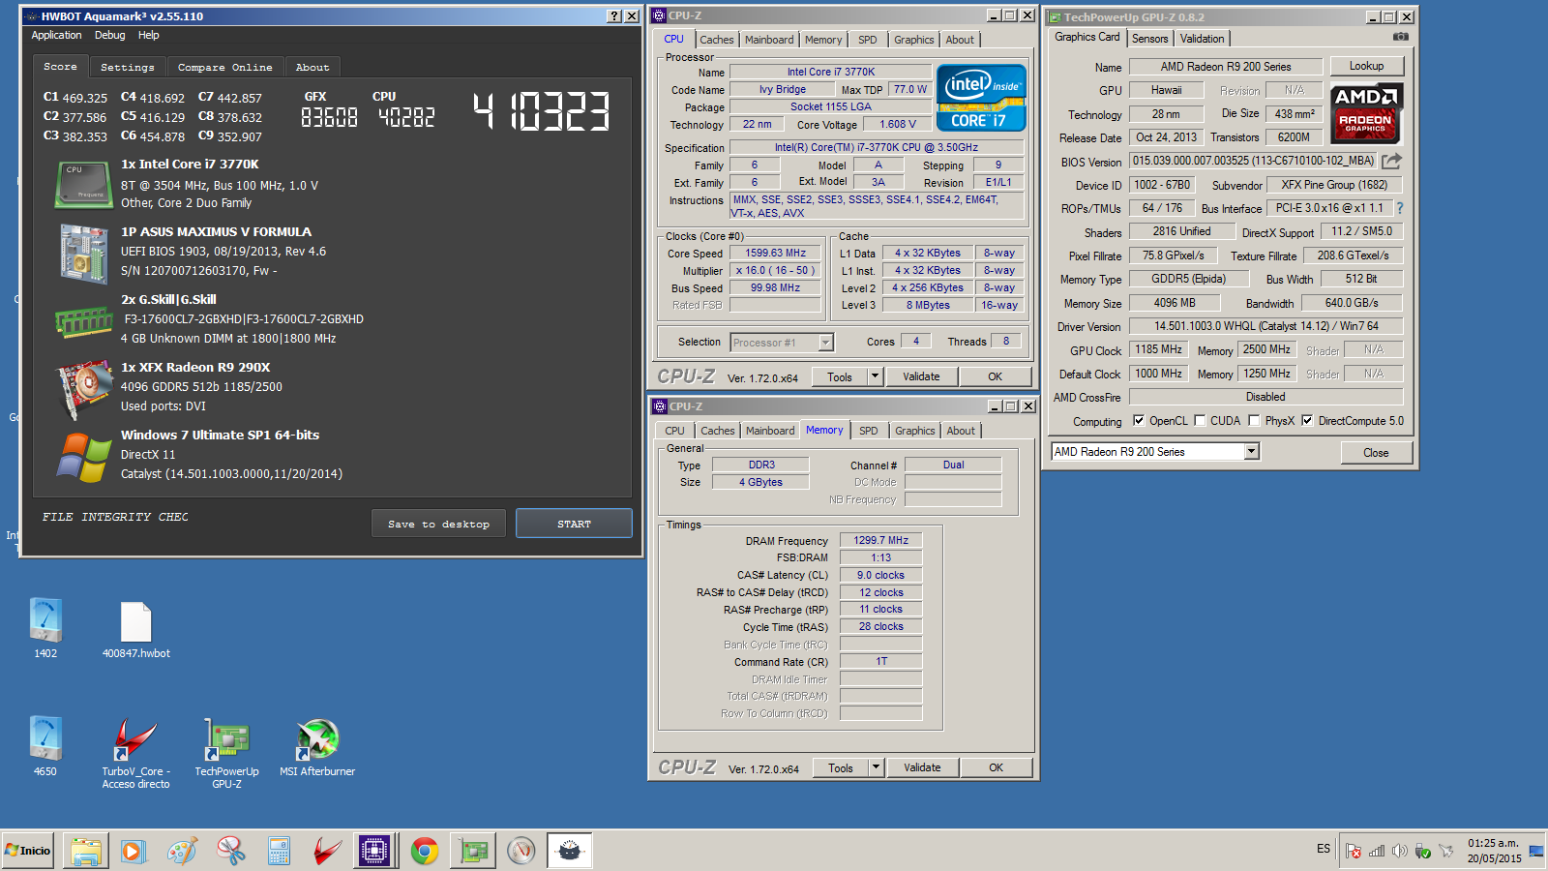1548x871 pixels.
Task: Click the AMD Radeon Graphics logo
Action: click(x=1365, y=113)
